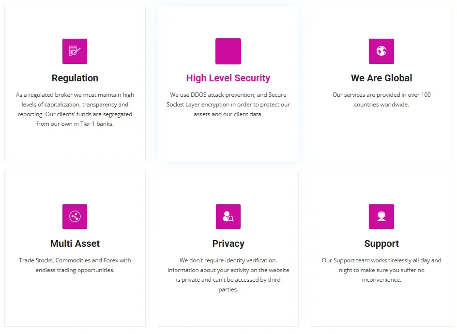457x334 pixels.
Task: Select the High Level Security title
Action: (228, 78)
